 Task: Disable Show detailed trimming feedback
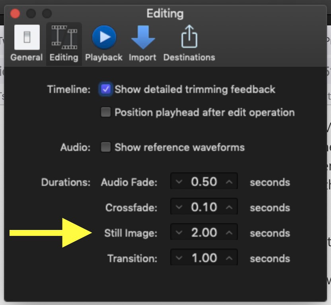click(106, 89)
